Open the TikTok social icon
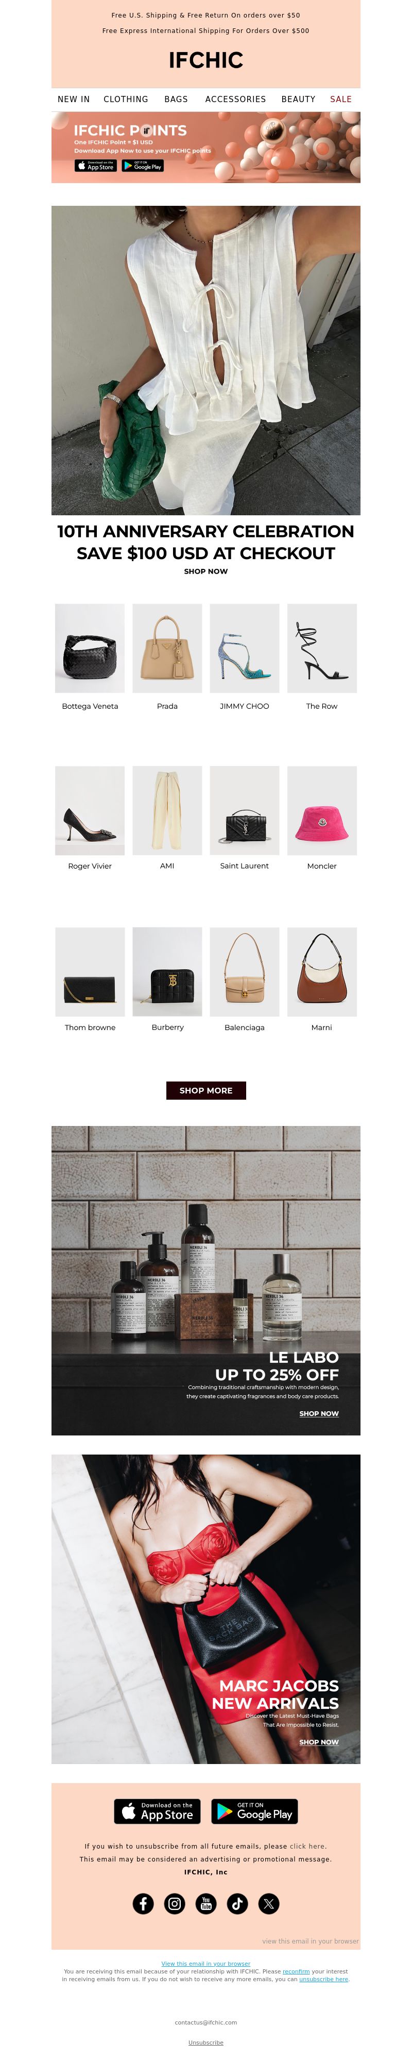This screenshot has width=412, height=2057. pyautogui.click(x=237, y=1903)
